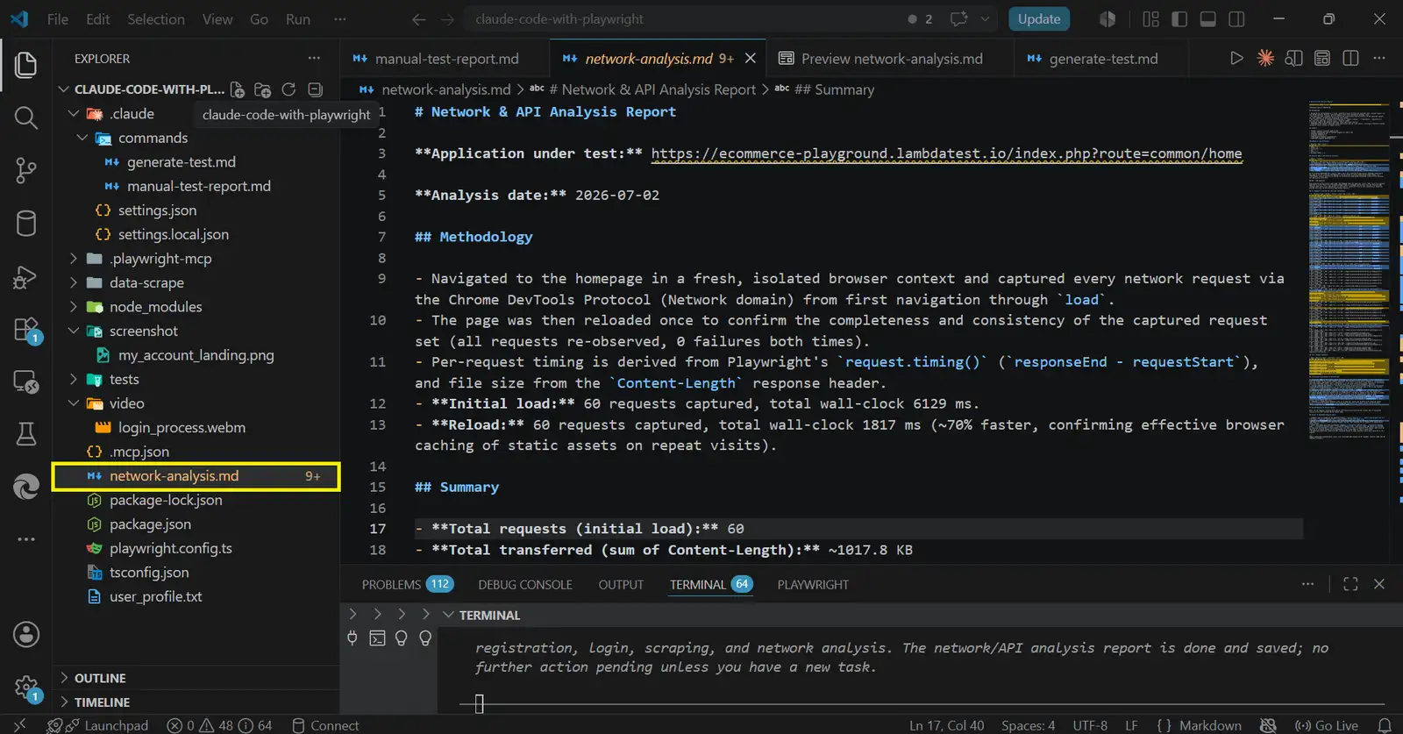Split the editor right
This screenshot has height=734, width=1403.
(1350, 58)
